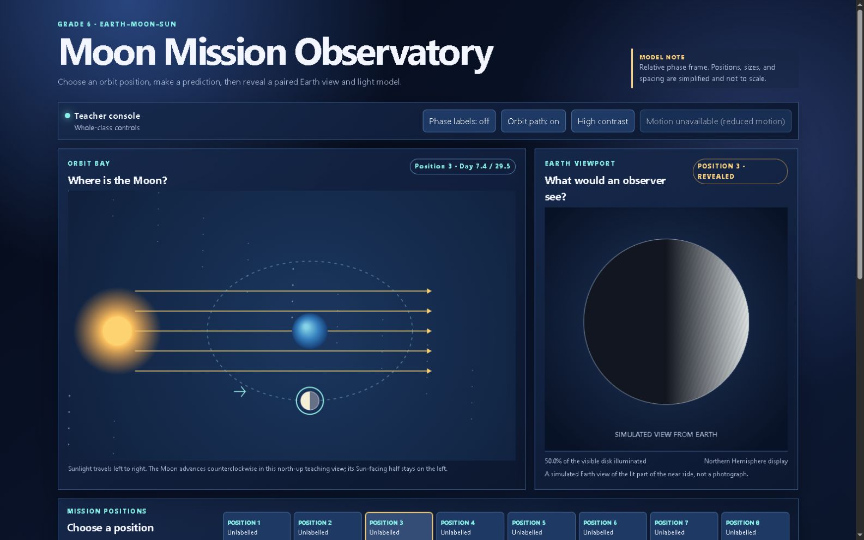The height and width of the screenshot is (540, 864).
Task: Click the 'EARTH VIEWPORT' panel label
Action: click(x=579, y=163)
